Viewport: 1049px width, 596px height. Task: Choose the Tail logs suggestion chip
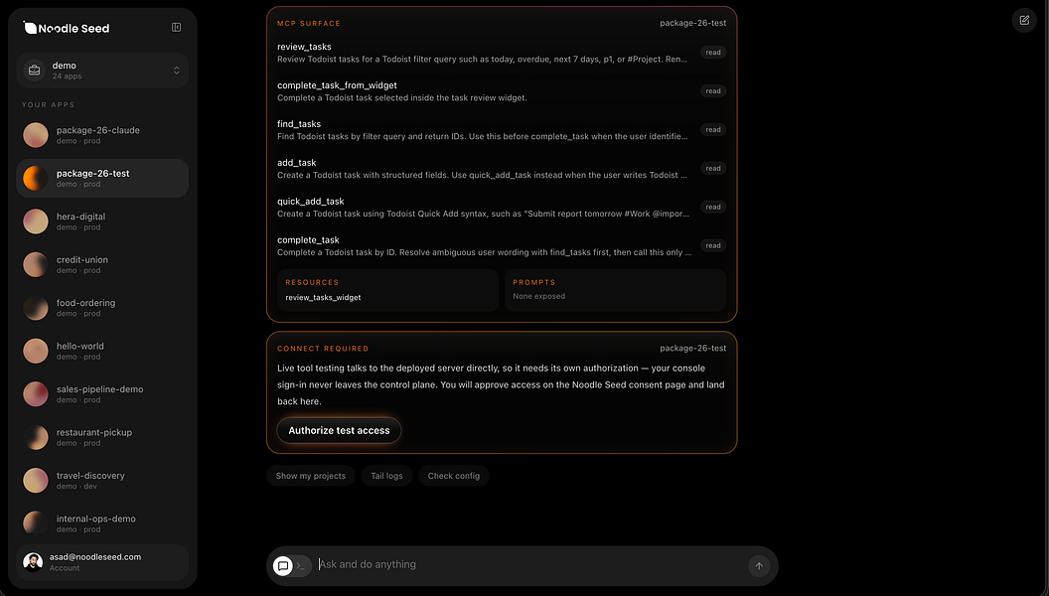(x=386, y=476)
